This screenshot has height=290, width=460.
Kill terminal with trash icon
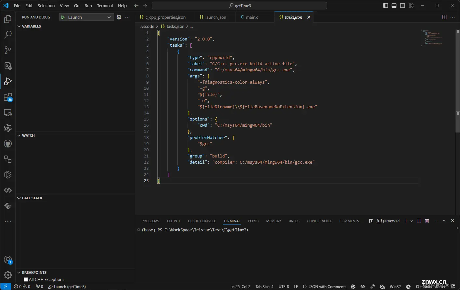(x=427, y=221)
